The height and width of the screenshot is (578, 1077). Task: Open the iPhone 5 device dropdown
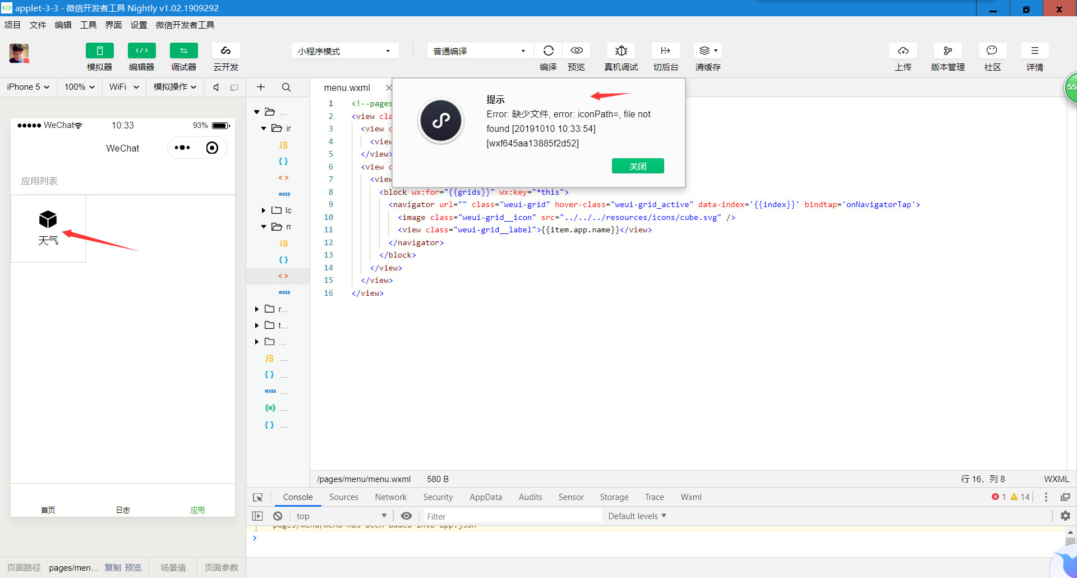[x=28, y=87]
